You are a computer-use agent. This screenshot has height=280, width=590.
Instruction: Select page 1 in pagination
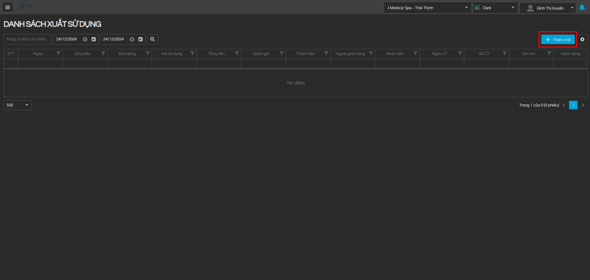tap(573, 105)
